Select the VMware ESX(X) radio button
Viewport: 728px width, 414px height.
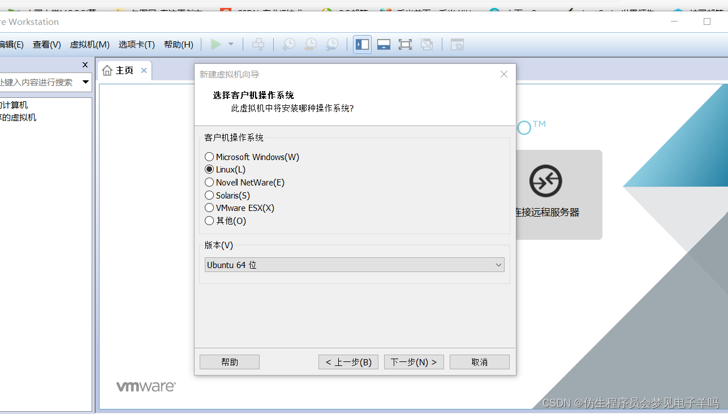click(209, 208)
